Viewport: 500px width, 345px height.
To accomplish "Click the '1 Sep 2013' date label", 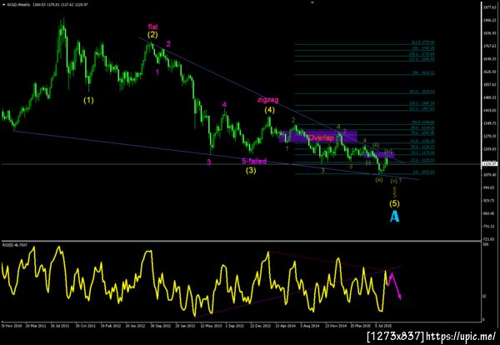I will (235, 326).
